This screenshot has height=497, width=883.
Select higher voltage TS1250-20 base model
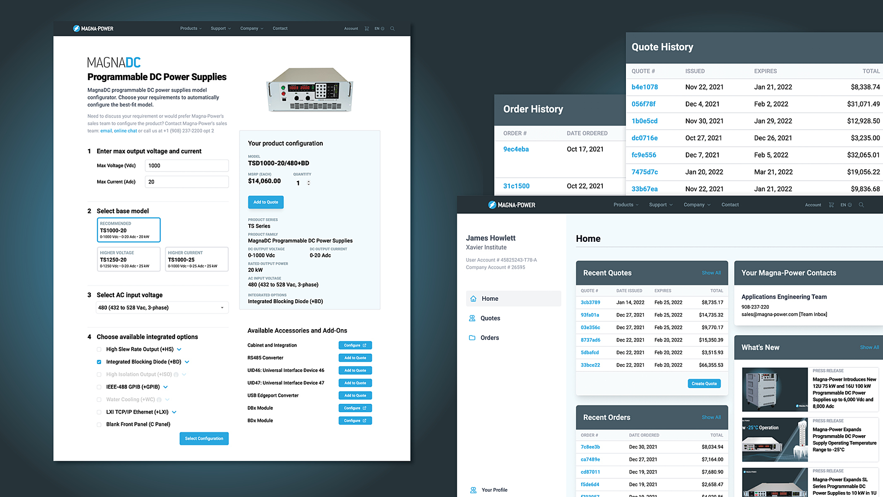point(129,259)
